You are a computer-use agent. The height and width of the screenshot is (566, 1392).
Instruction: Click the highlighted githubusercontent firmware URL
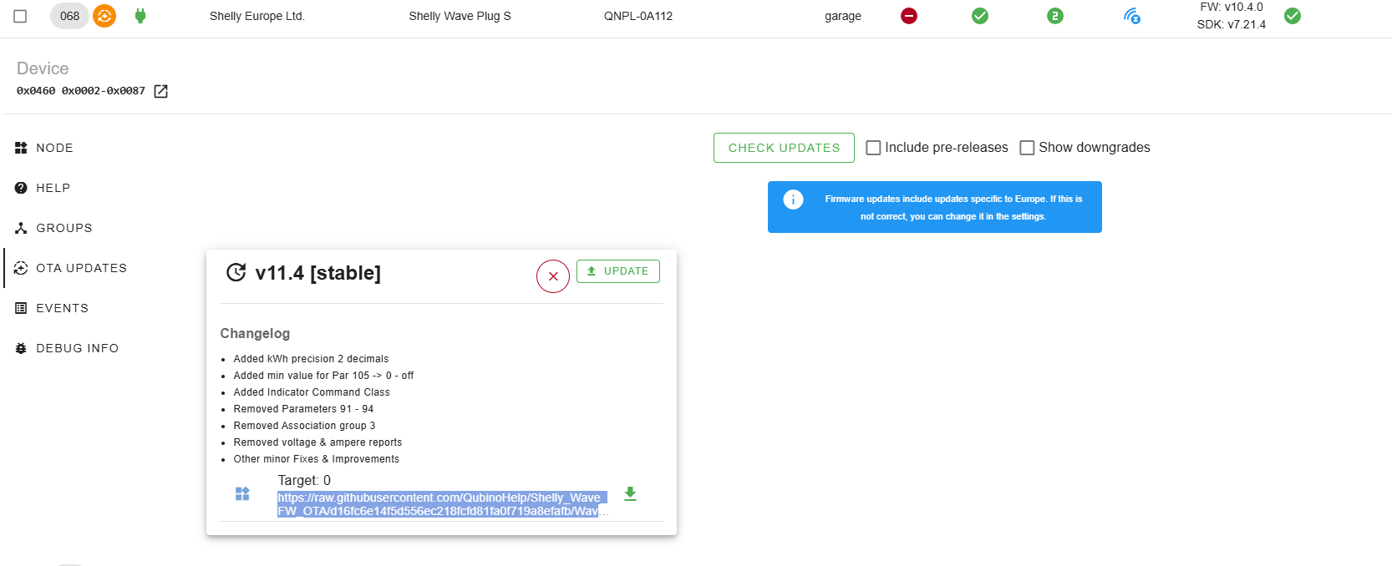click(x=442, y=504)
